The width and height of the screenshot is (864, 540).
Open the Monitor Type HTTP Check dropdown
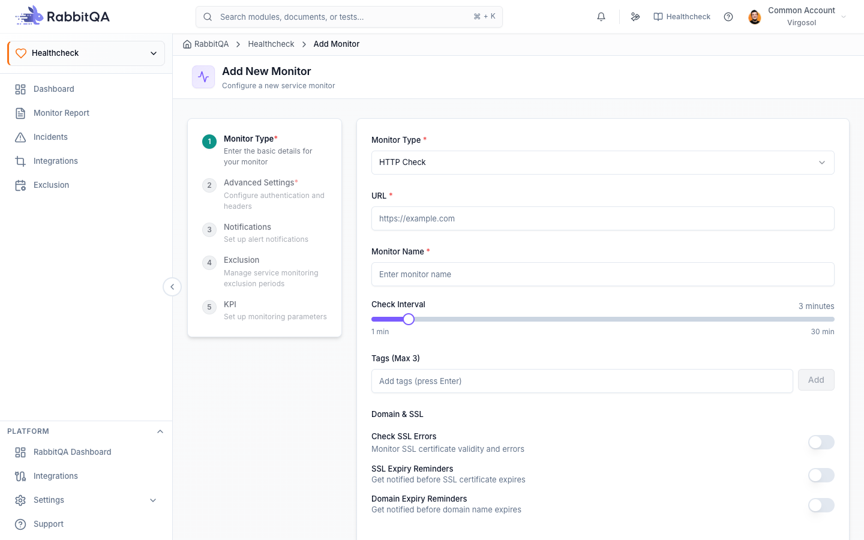coord(602,163)
